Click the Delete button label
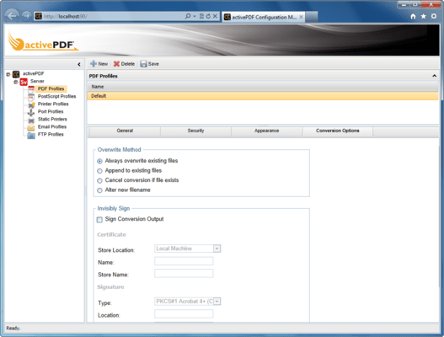444x337 pixels. (x=128, y=64)
